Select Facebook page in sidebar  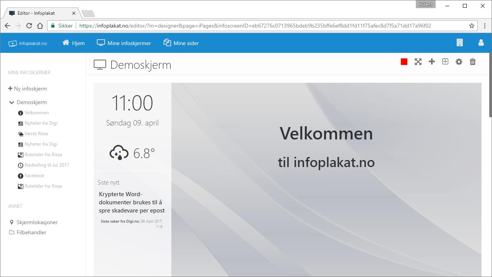pyautogui.click(x=35, y=176)
